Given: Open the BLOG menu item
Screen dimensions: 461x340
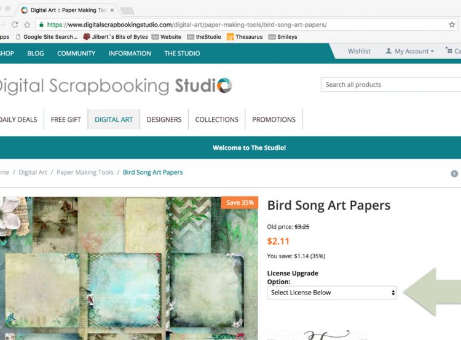Looking at the screenshot, I should coord(36,53).
